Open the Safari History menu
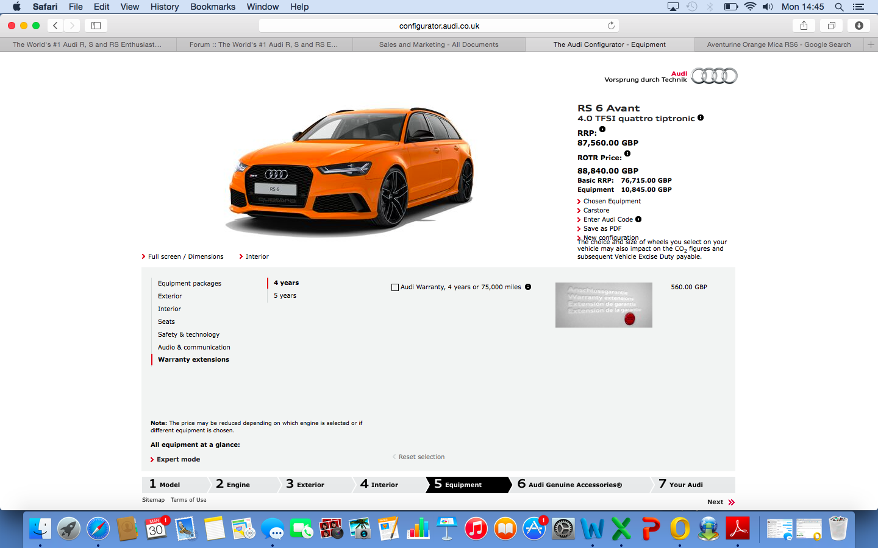Image resolution: width=878 pixels, height=548 pixels. tap(165, 7)
